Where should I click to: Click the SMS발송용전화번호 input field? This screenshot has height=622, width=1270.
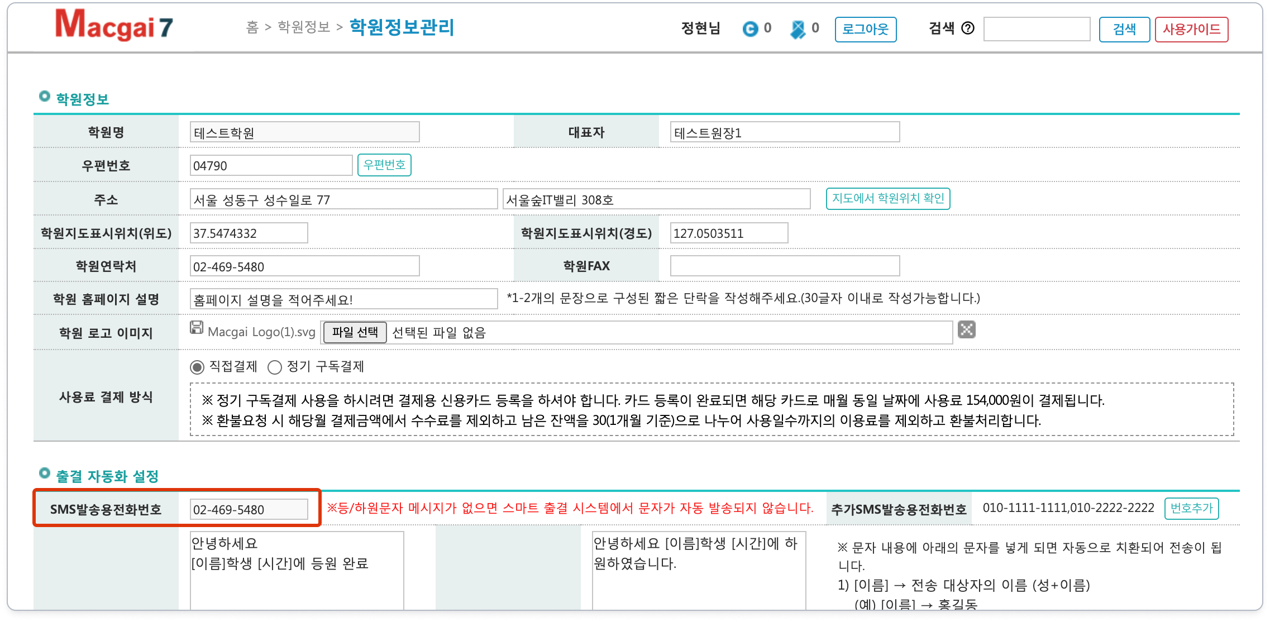coord(249,510)
